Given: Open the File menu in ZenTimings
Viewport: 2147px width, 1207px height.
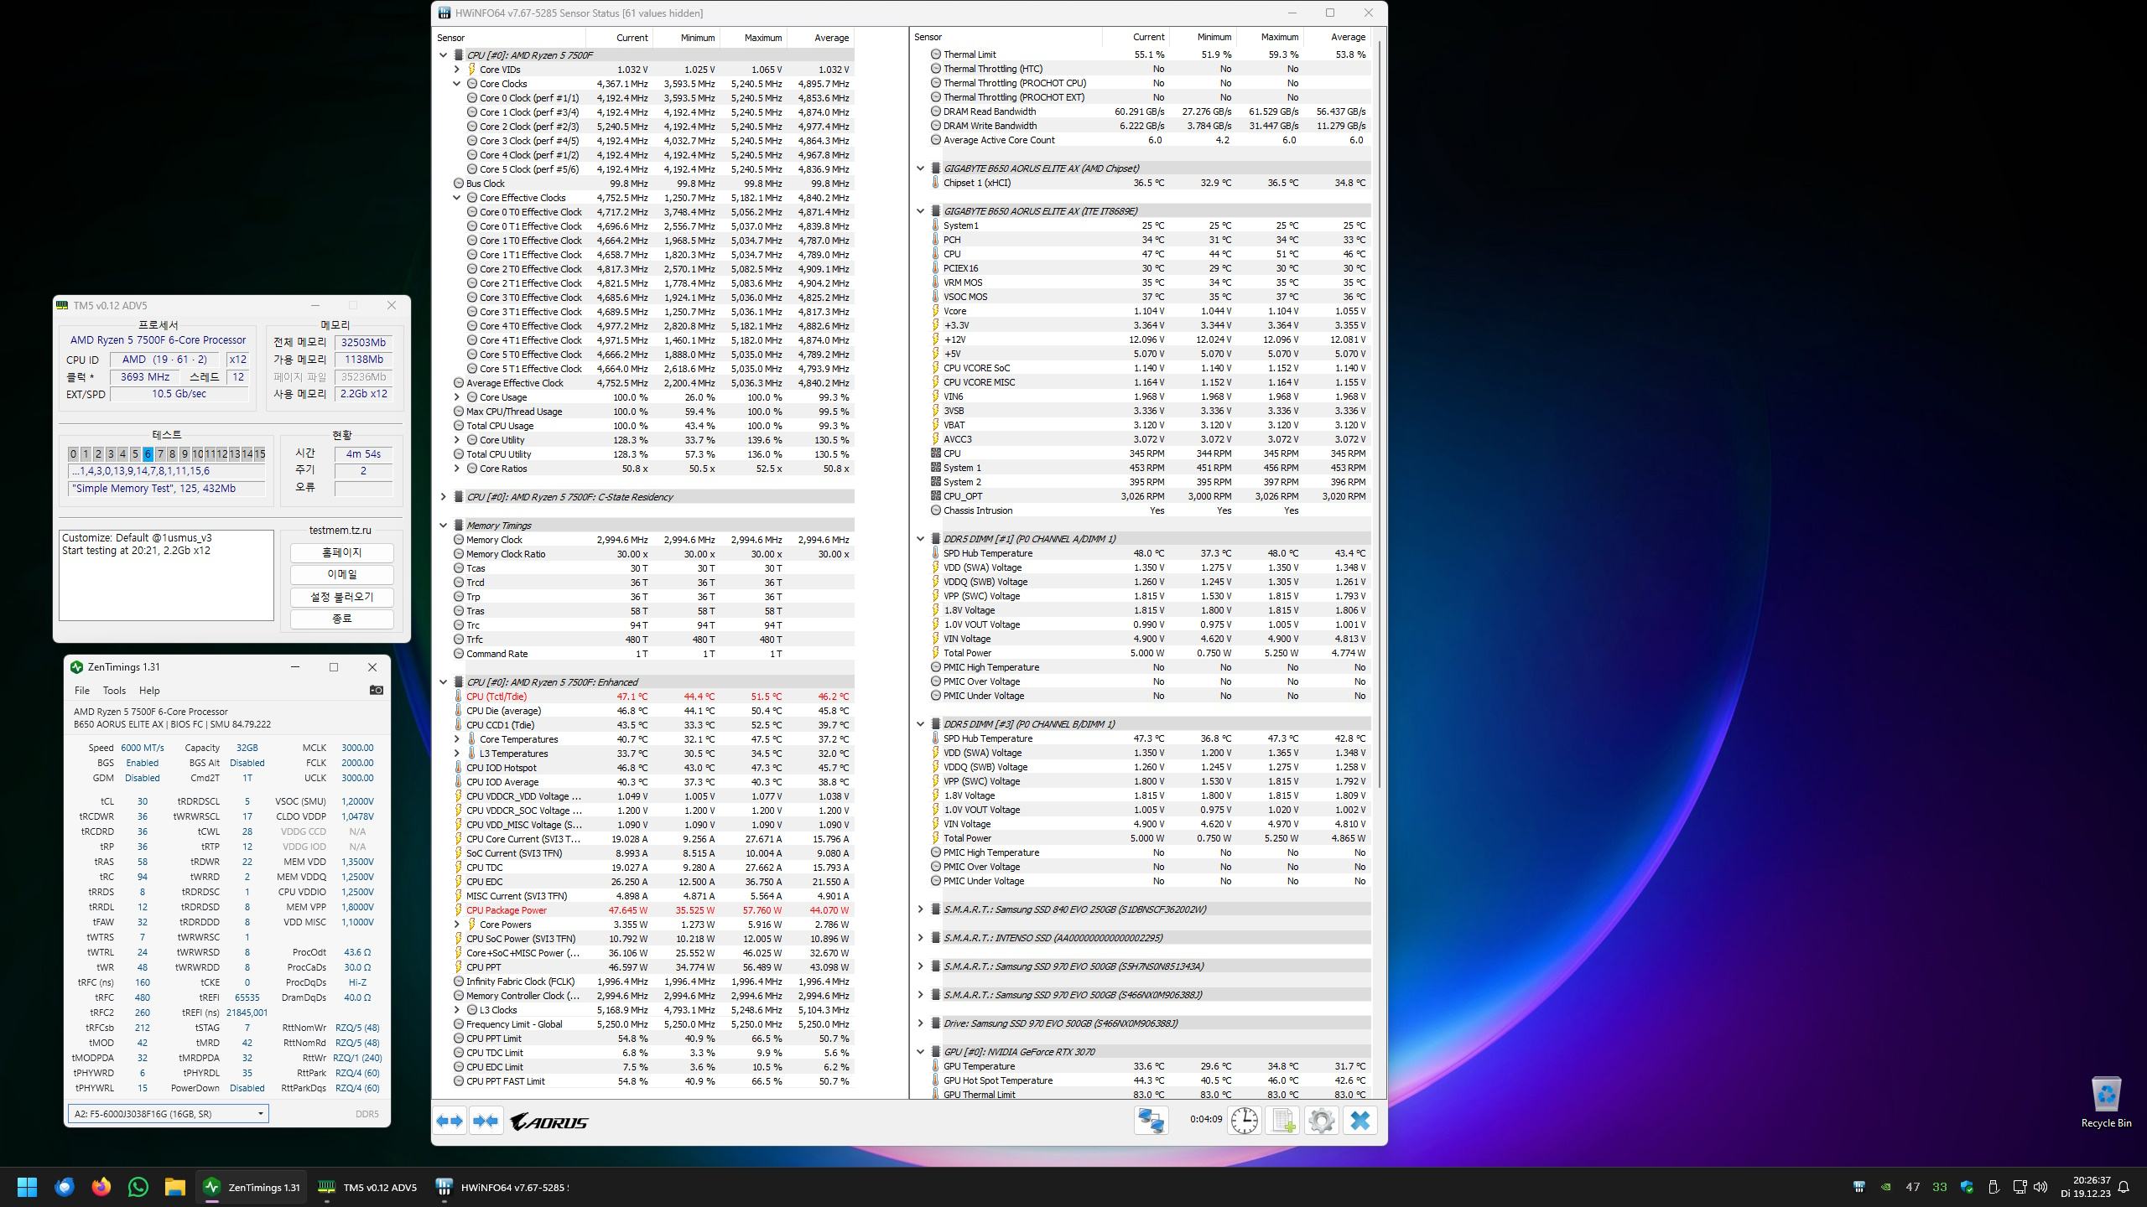Looking at the screenshot, I should pos(81,691).
